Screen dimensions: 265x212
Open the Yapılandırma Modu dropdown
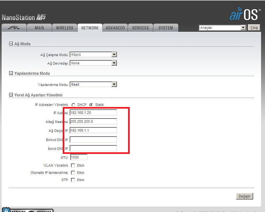pyautogui.click(x=93, y=84)
